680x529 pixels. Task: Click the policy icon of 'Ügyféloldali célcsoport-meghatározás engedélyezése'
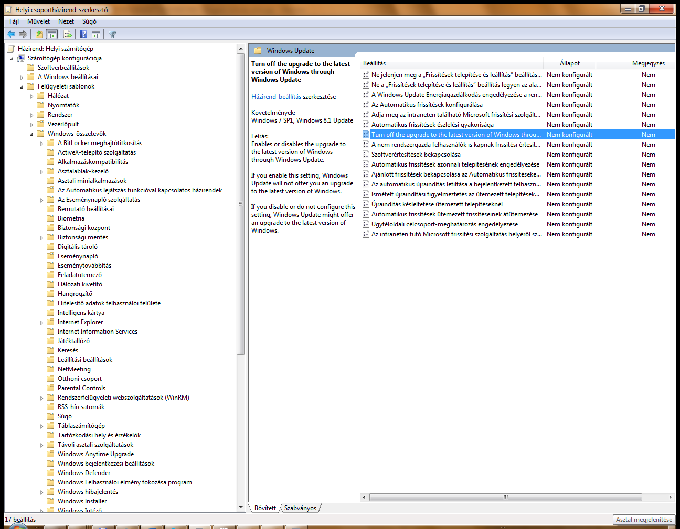pos(366,224)
